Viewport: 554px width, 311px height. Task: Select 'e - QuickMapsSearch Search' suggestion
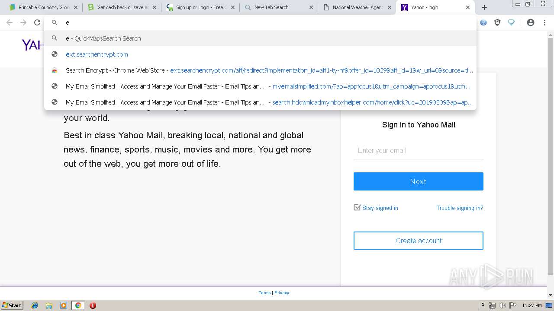(x=260, y=38)
